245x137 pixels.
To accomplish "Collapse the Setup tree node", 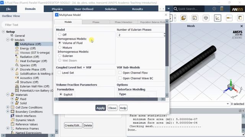I will [3, 32].
